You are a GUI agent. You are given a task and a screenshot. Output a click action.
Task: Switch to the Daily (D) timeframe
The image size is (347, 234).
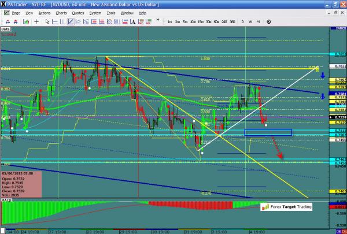tap(242, 22)
